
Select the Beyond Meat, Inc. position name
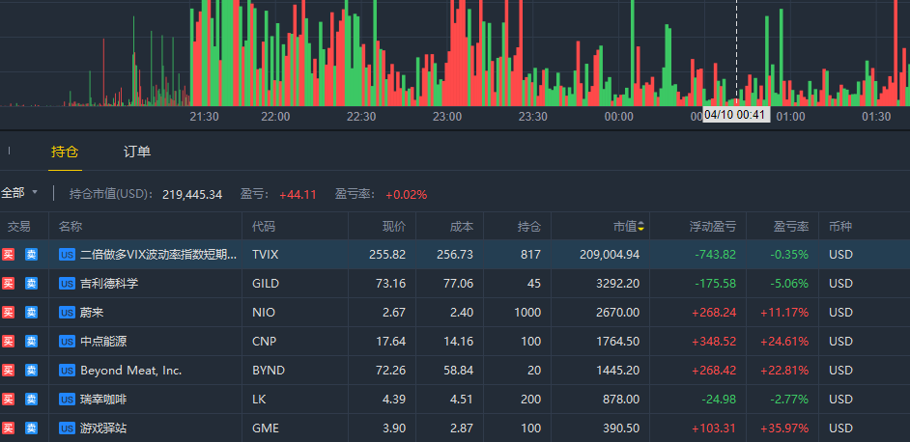(x=131, y=371)
